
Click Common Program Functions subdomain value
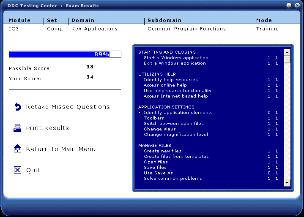pyautogui.click(x=187, y=29)
